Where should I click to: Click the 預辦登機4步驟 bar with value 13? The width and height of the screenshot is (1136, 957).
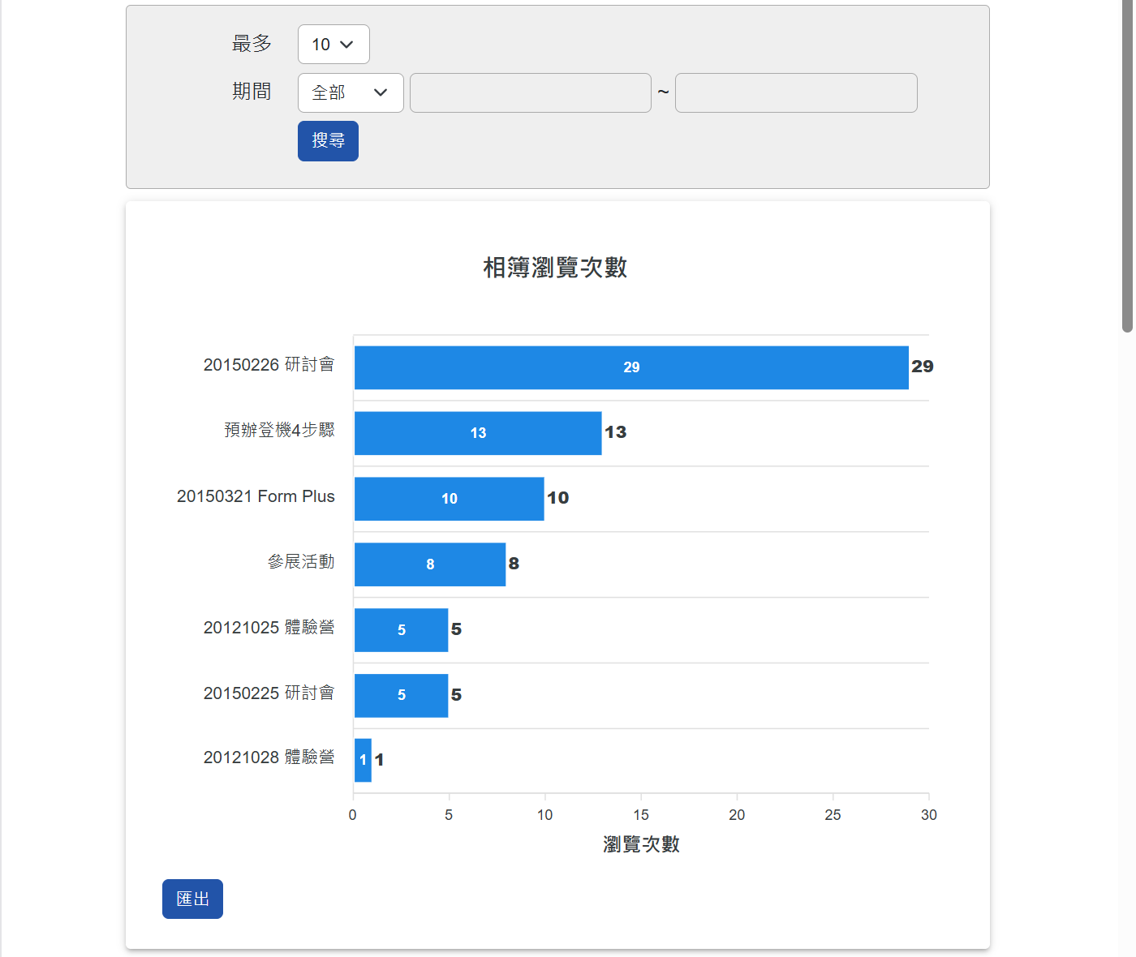(478, 433)
